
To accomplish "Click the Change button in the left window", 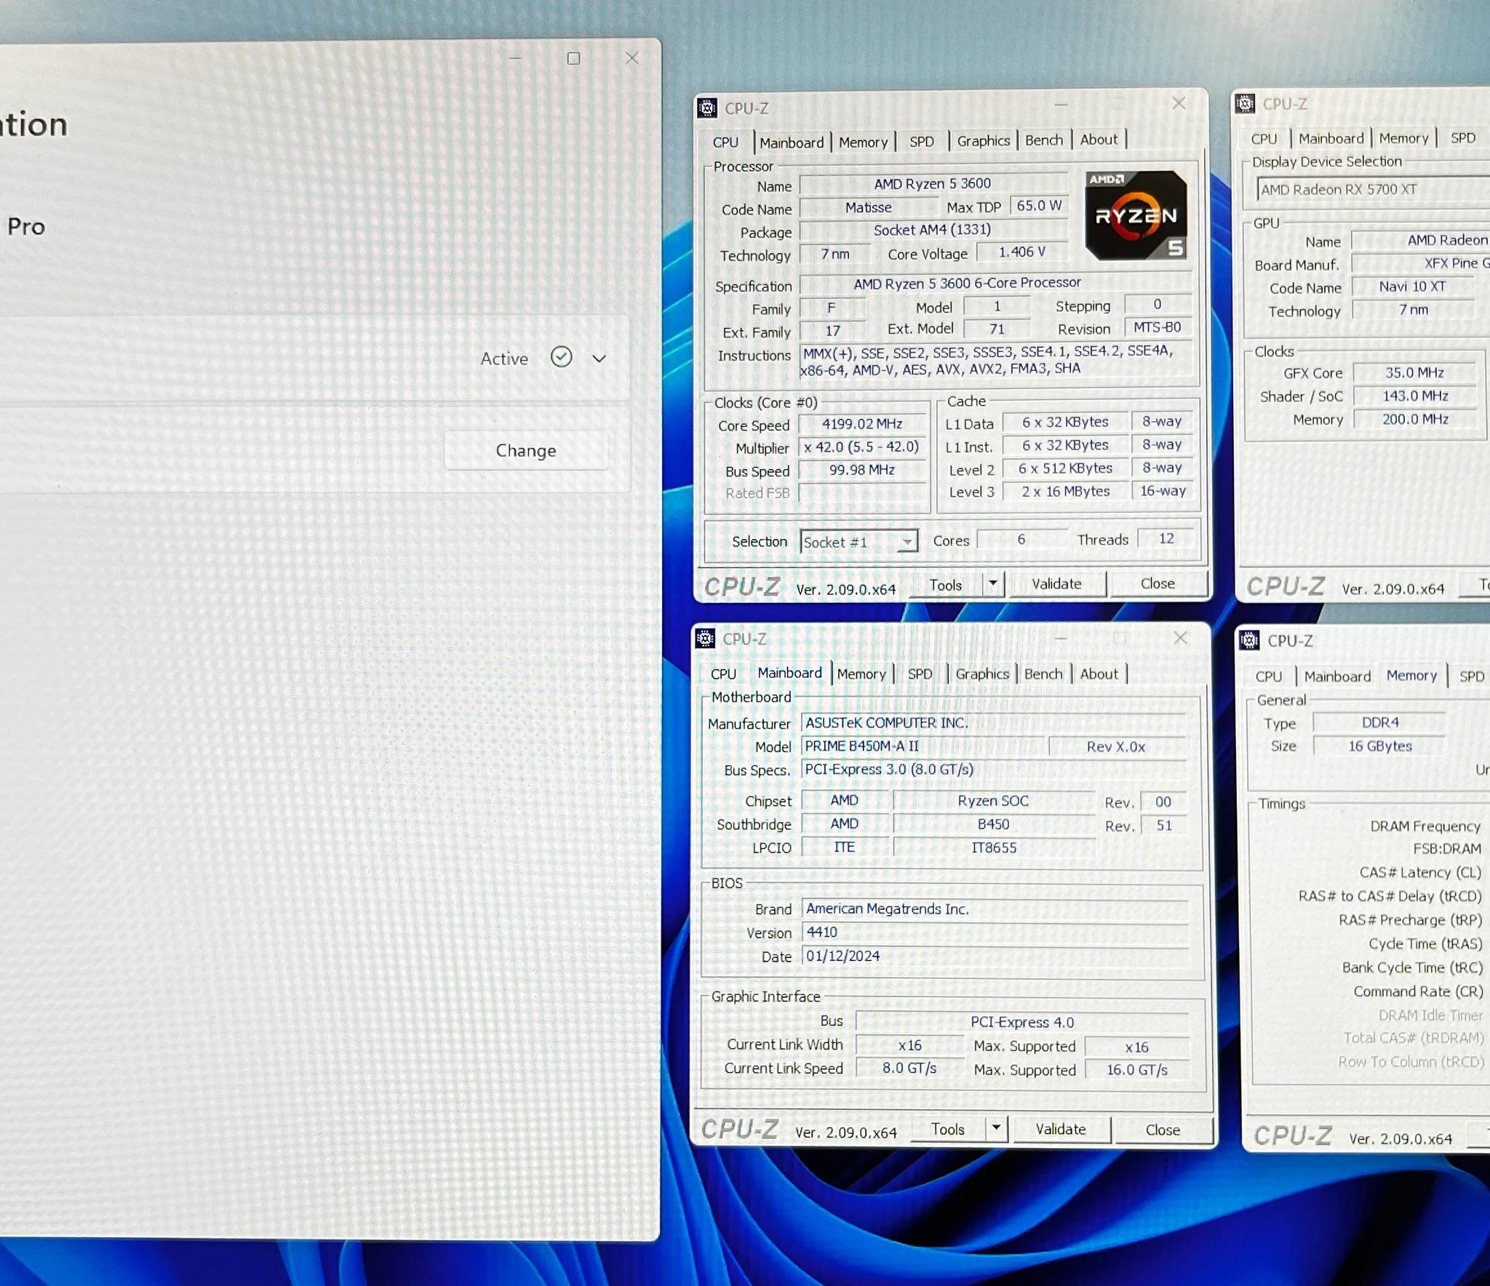I will 526,451.
